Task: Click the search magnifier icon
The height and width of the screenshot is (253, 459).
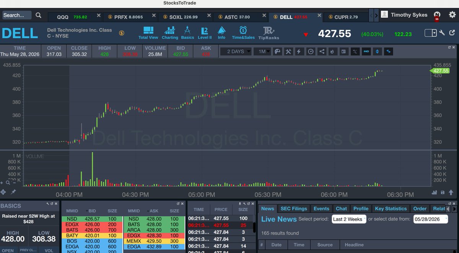Action: pos(38,15)
